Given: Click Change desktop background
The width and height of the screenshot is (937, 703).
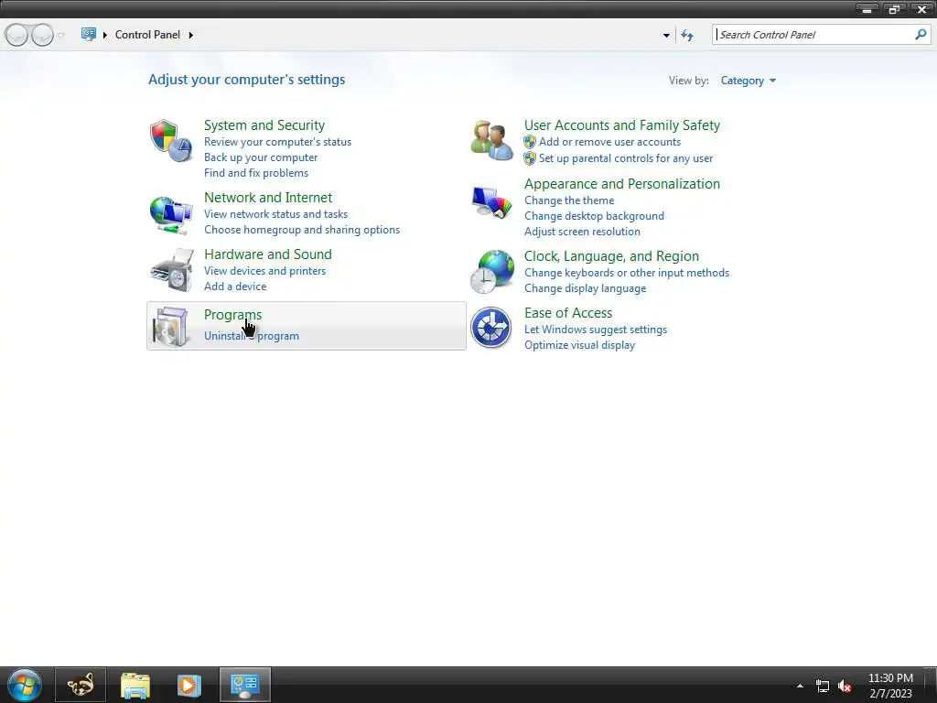Looking at the screenshot, I should click(x=594, y=216).
